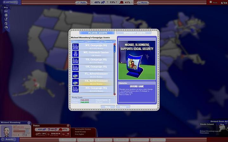The width and height of the screenshot is (228, 142).
Task: Open the Operatives sub-tab
Action: click(108, 41)
